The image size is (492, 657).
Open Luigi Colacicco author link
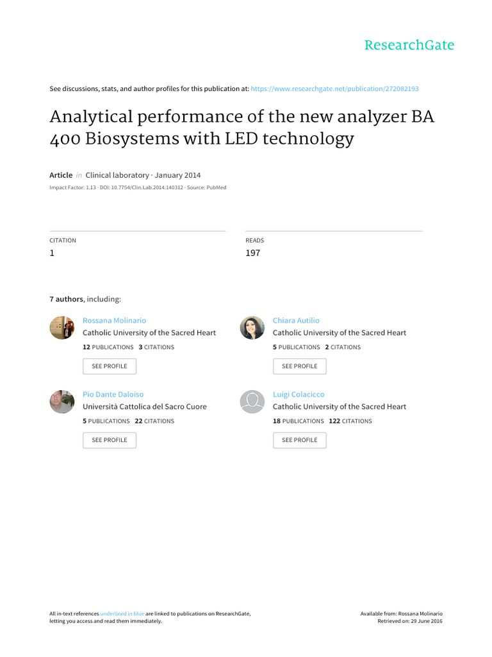299,395
